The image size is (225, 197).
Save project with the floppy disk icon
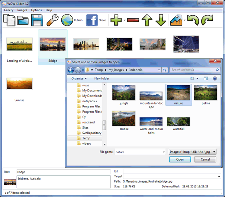pyautogui.click(x=37, y=20)
